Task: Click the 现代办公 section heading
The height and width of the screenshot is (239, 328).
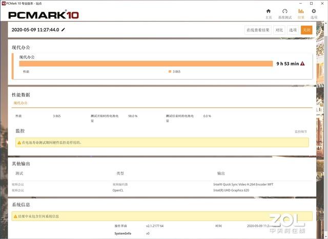Action: point(21,48)
